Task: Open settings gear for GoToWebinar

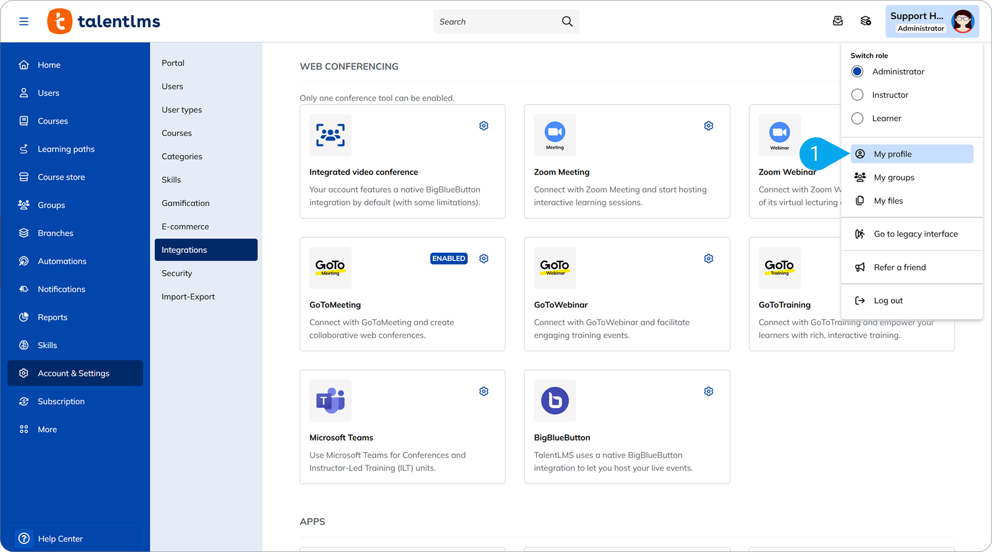Action: [708, 258]
